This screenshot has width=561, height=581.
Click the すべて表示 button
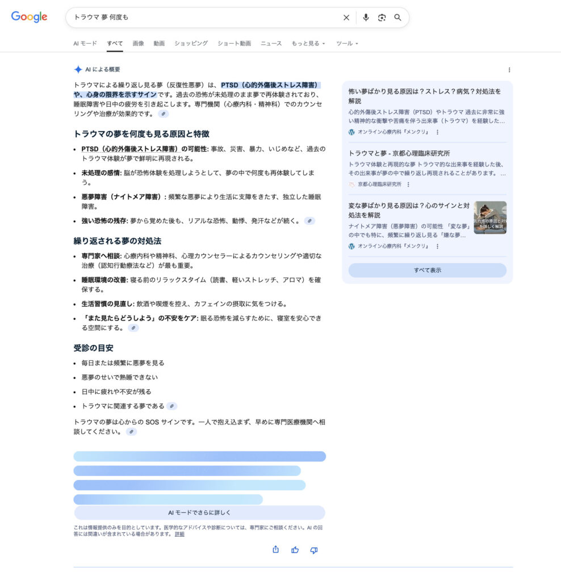point(427,270)
